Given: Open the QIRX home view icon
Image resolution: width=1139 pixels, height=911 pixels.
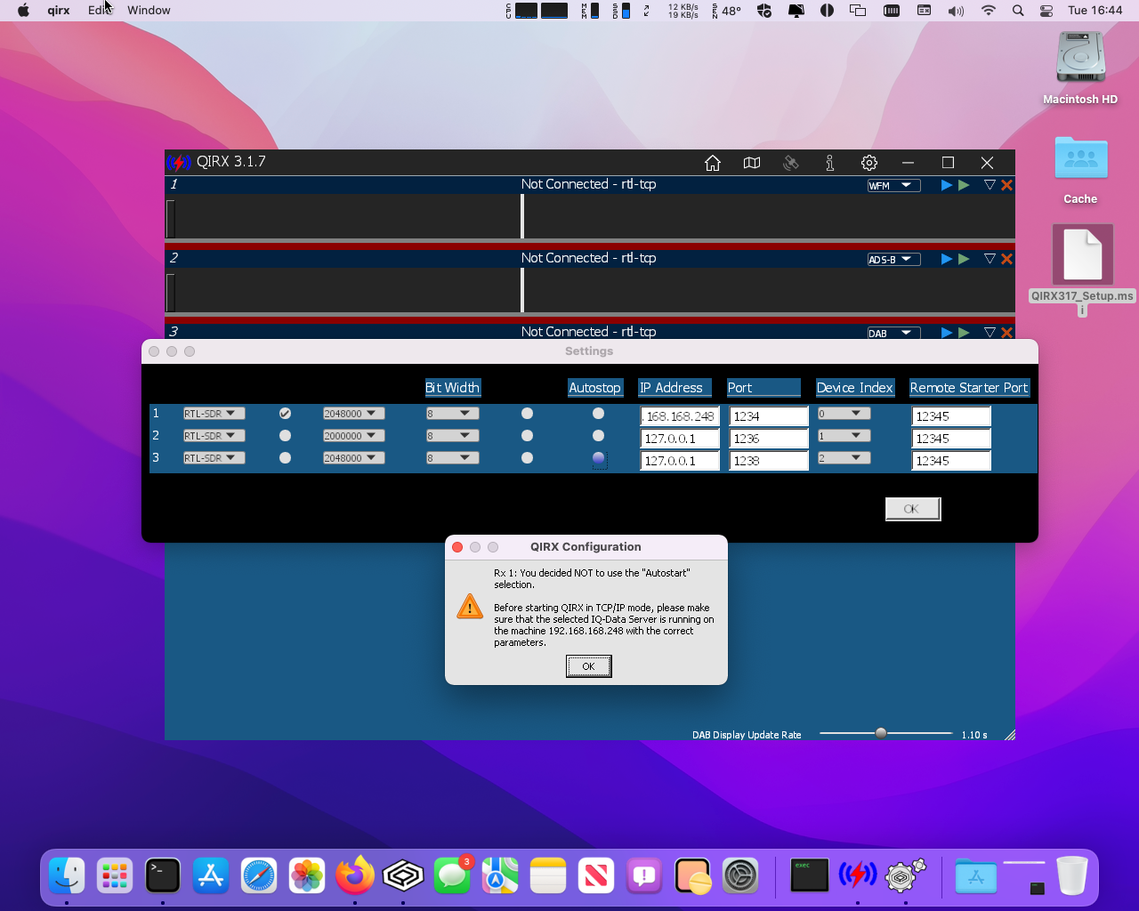Looking at the screenshot, I should point(712,163).
